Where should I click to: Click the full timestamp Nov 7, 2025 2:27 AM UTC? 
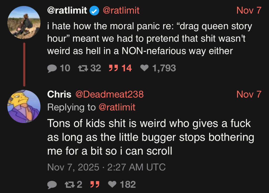point(106,167)
